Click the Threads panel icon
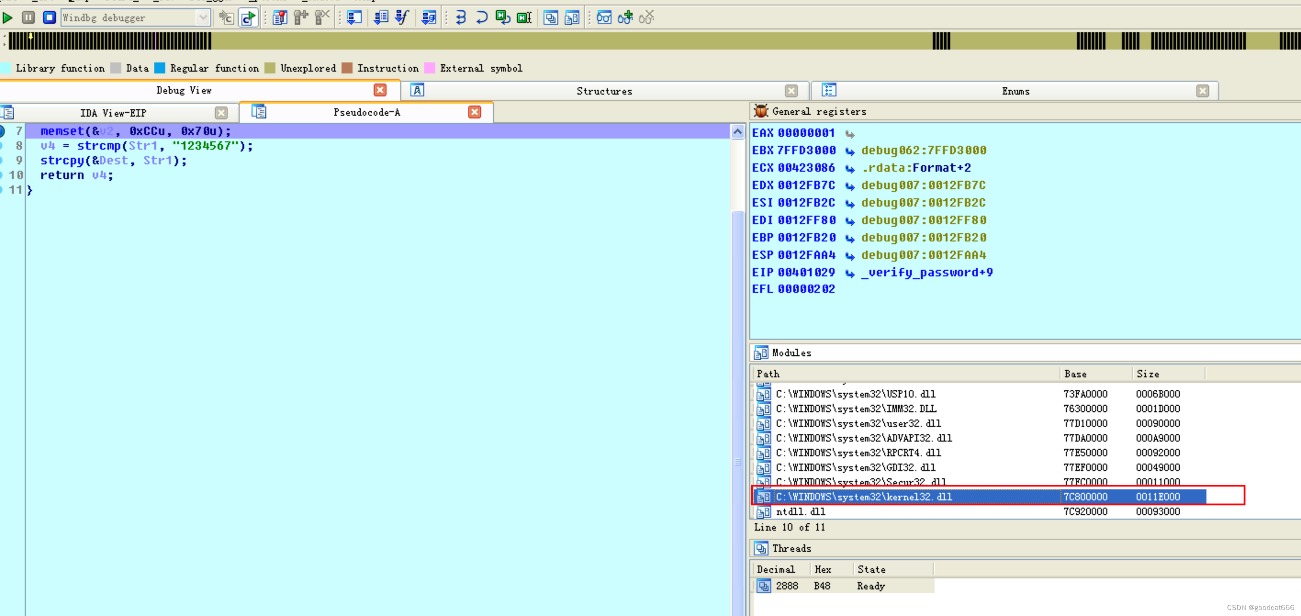The height and width of the screenshot is (616, 1301). point(761,549)
